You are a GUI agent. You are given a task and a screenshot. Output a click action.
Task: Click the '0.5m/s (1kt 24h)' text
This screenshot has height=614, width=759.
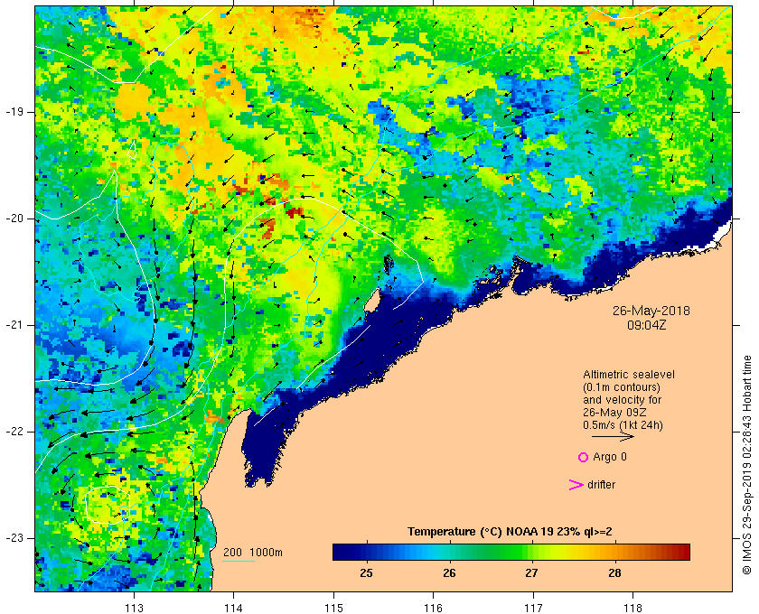(x=623, y=425)
